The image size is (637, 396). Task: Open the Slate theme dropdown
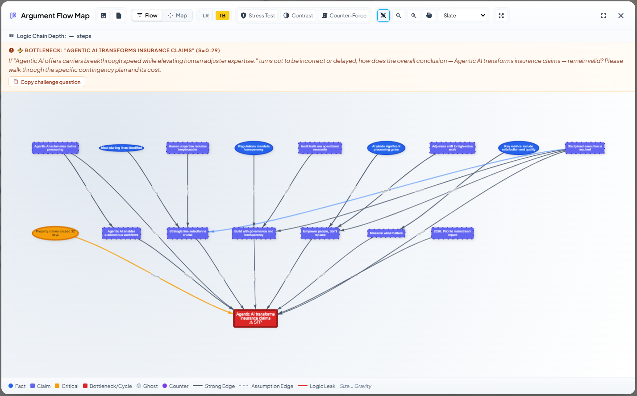(462, 15)
